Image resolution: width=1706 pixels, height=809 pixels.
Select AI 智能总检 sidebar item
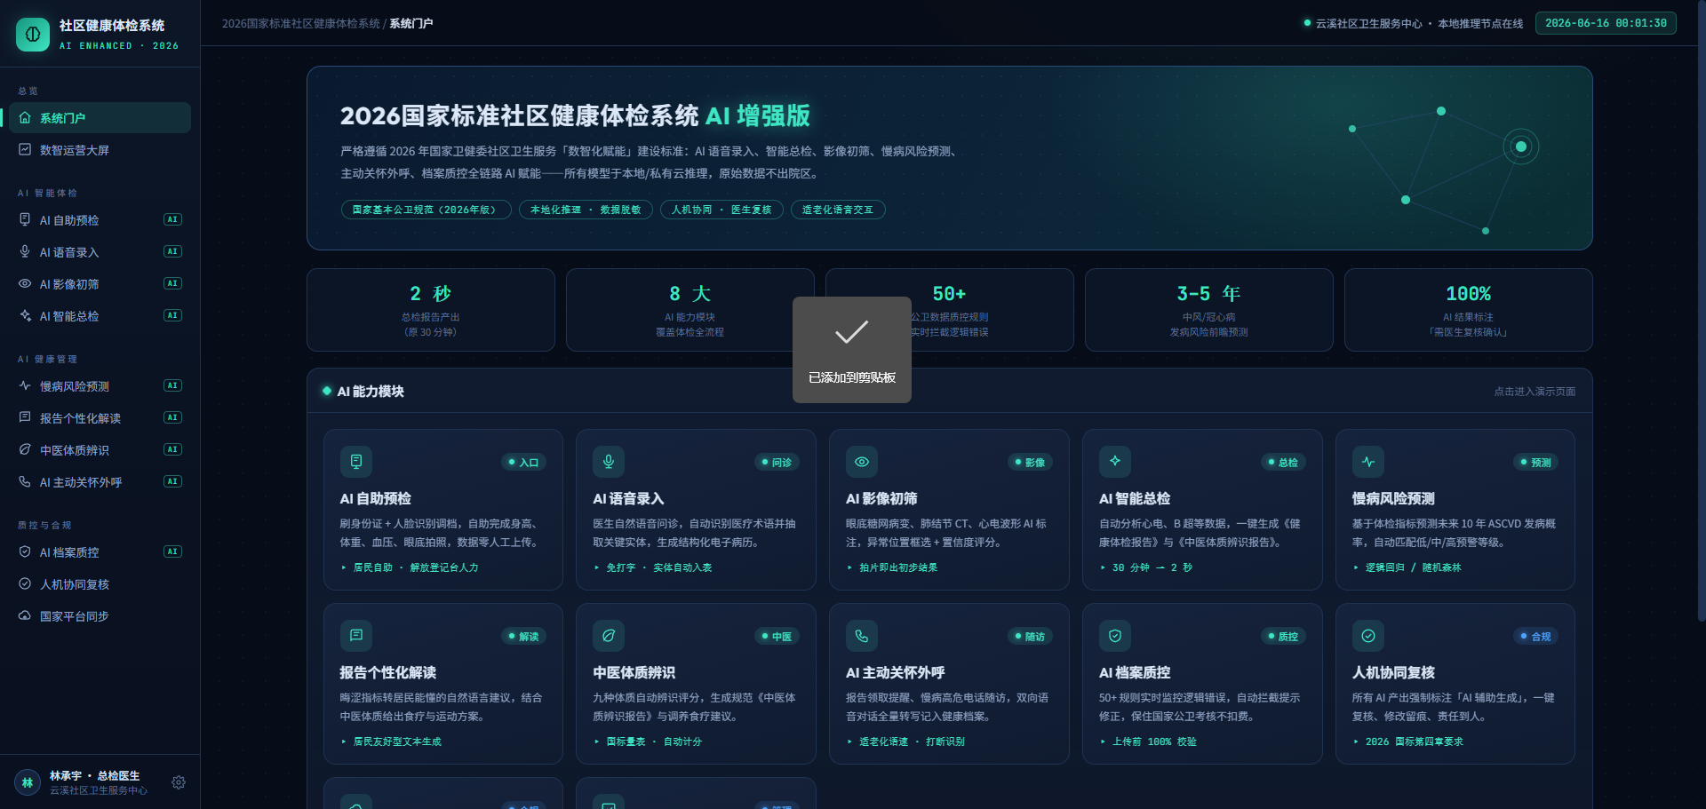click(100, 316)
